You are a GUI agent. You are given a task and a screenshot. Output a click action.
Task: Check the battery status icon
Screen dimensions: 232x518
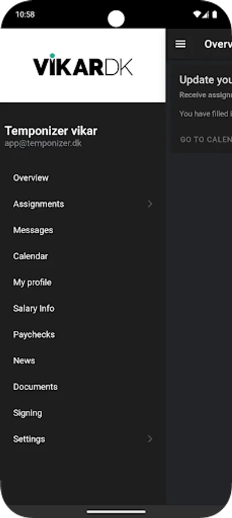[x=215, y=14]
